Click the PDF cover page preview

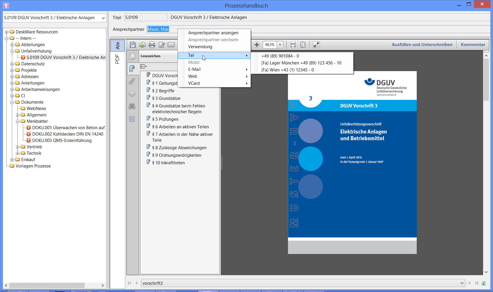[x=352, y=163]
